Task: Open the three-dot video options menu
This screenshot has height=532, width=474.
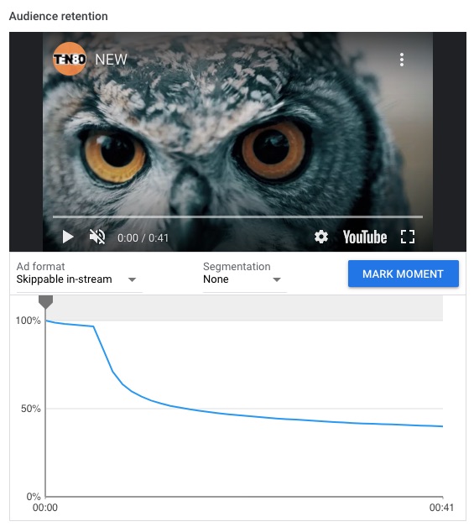Action: coord(401,60)
